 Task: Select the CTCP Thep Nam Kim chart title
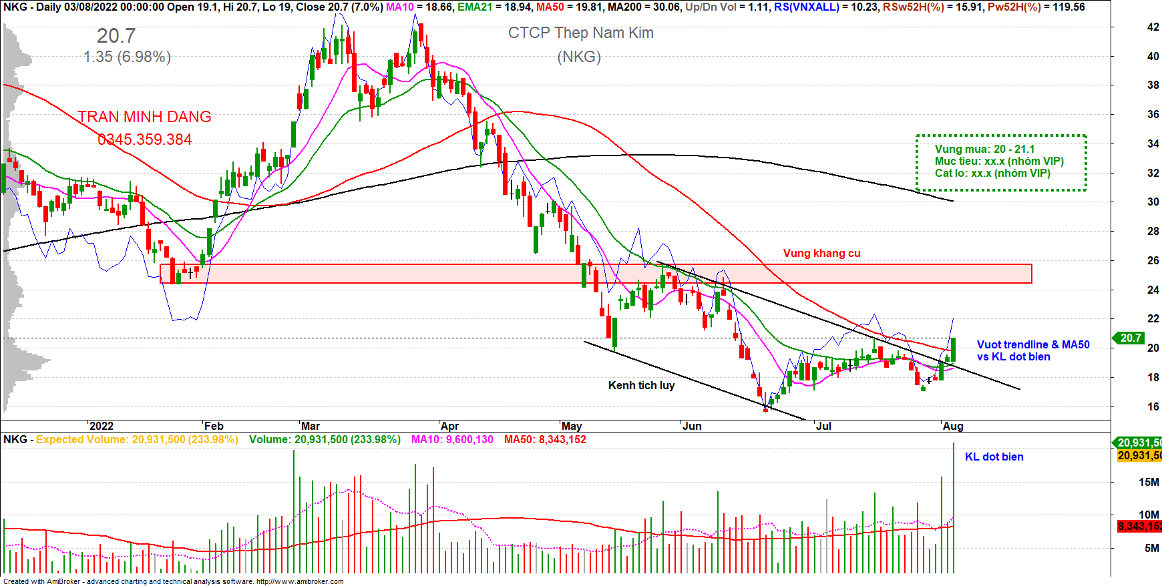tap(580, 33)
